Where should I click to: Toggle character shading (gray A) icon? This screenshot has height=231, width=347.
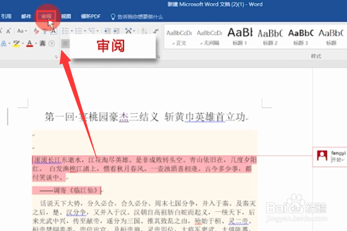[x=43, y=43]
